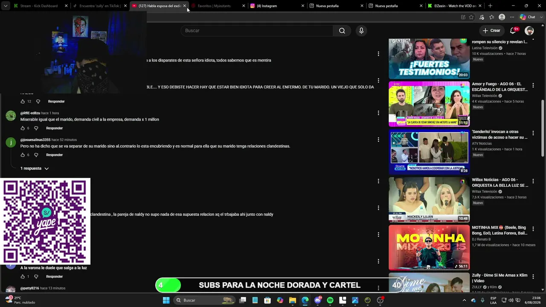Click the taskbar Buscar search box
Image resolution: width=546 pixels, height=307 pixels.
pos(204,300)
